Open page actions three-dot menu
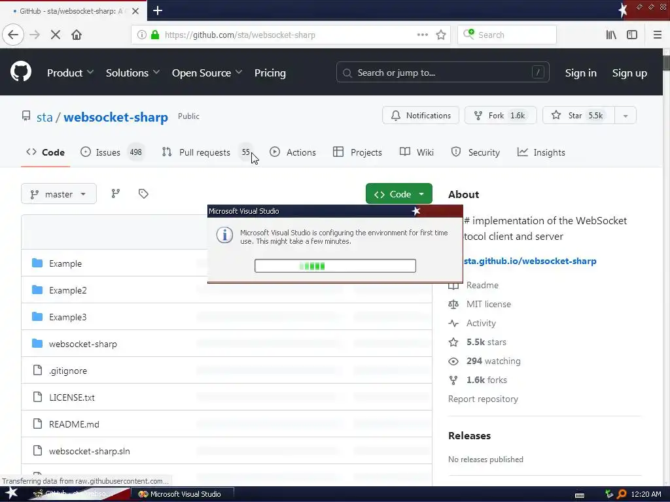The width and height of the screenshot is (670, 502). coord(422,35)
